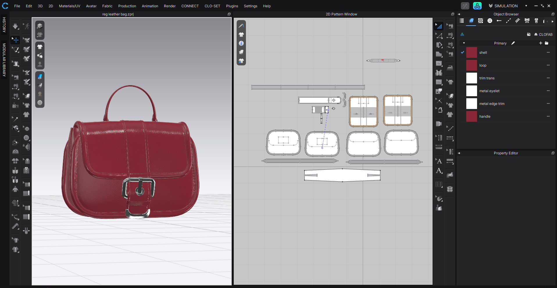Switch Object Browser to list view

click(x=462, y=21)
